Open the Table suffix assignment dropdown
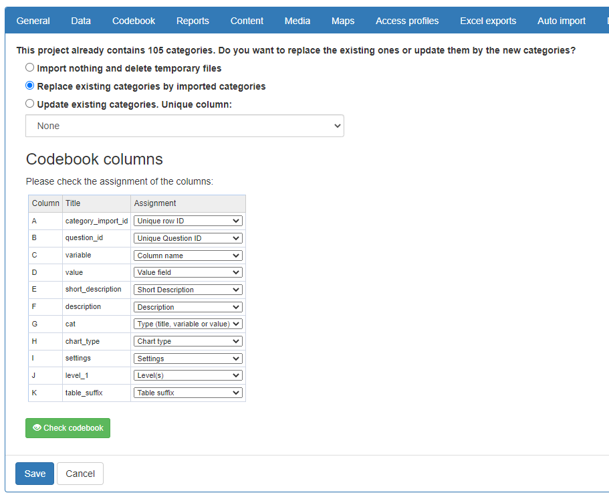 pos(188,393)
